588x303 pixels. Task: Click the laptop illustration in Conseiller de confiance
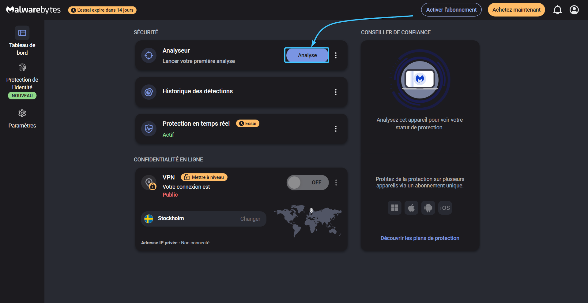coord(420,79)
